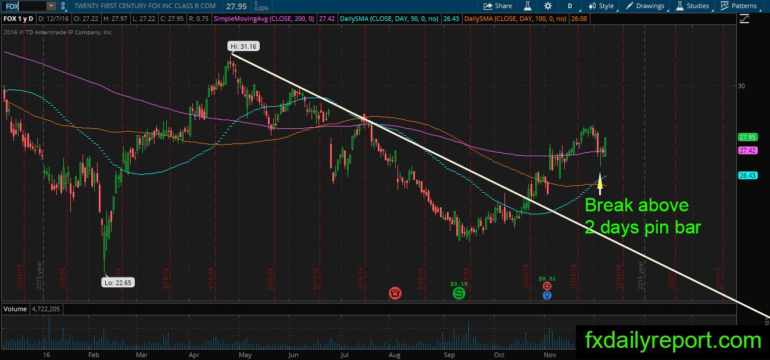Image resolution: width=770 pixels, height=360 pixels.
Task: Click the green 27.95 price axis tag
Action: pyautogui.click(x=747, y=138)
